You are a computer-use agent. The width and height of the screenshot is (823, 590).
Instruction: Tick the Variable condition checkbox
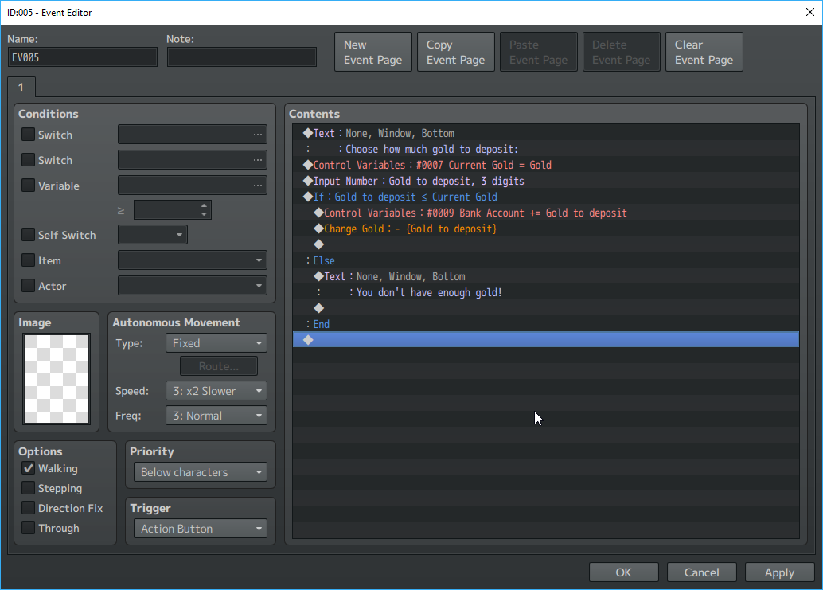[x=29, y=186]
